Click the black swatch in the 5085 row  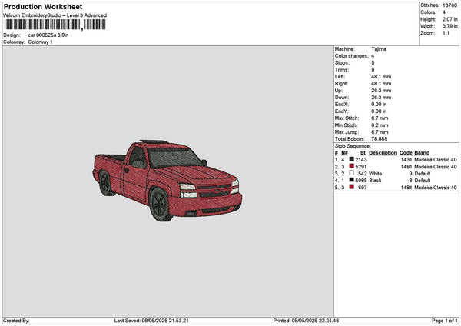(351, 180)
